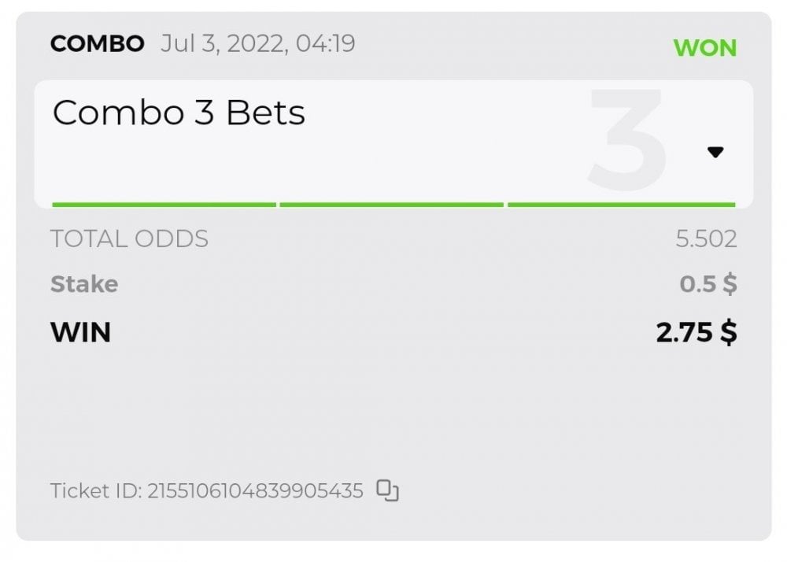Click the Stake label
787x562 pixels.
tap(84, 284)
